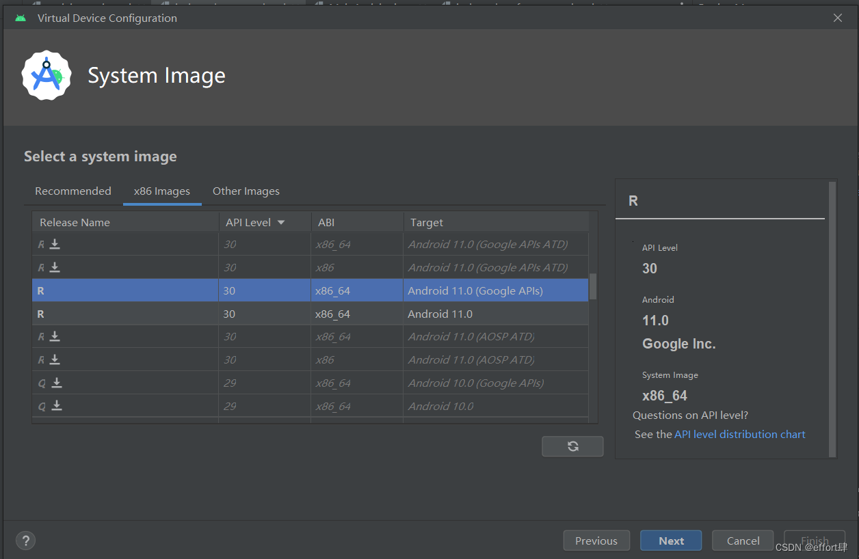Select Android 11.0 (AOSP ATD) x86_64 row

tap(310, 336)
